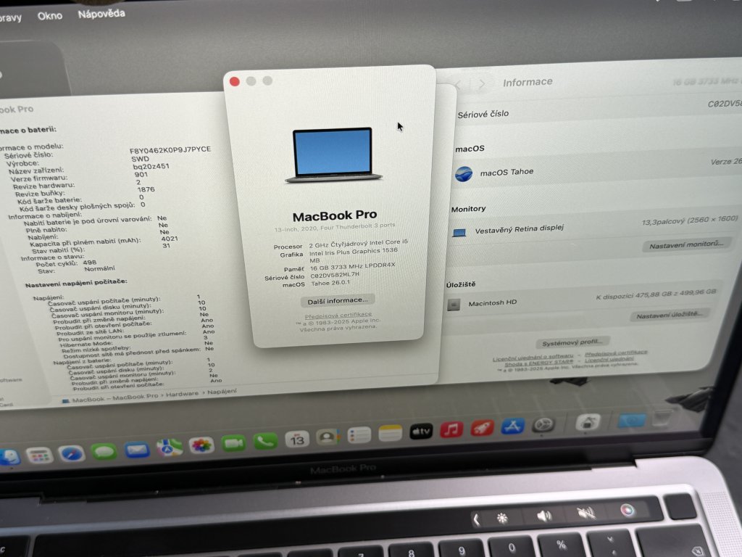Click the Nastavení napájení počítače heading

(x=76, y=284)
